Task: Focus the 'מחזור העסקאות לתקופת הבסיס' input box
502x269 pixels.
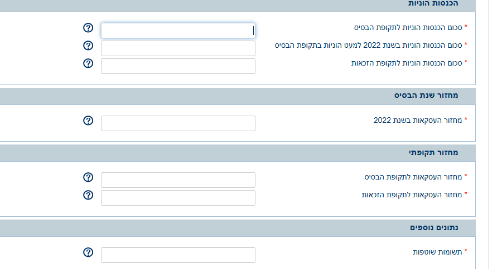Action: click(x=178, y=180)
